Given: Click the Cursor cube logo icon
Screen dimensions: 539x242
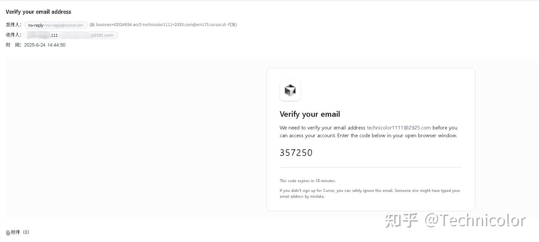Looking at the screenshot, I should (290, 91).
